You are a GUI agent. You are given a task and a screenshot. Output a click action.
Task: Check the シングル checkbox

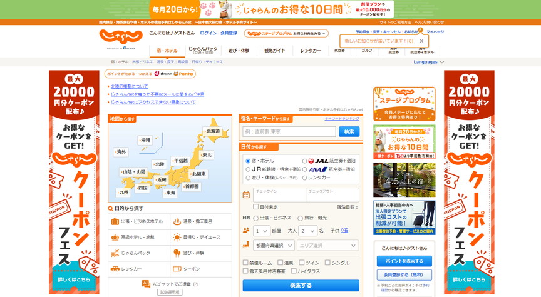pos(327,263)
